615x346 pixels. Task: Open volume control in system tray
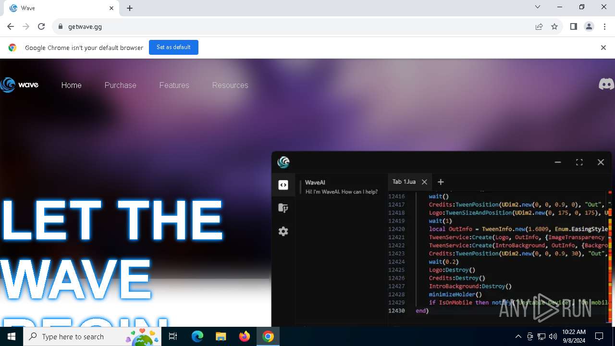553,336
